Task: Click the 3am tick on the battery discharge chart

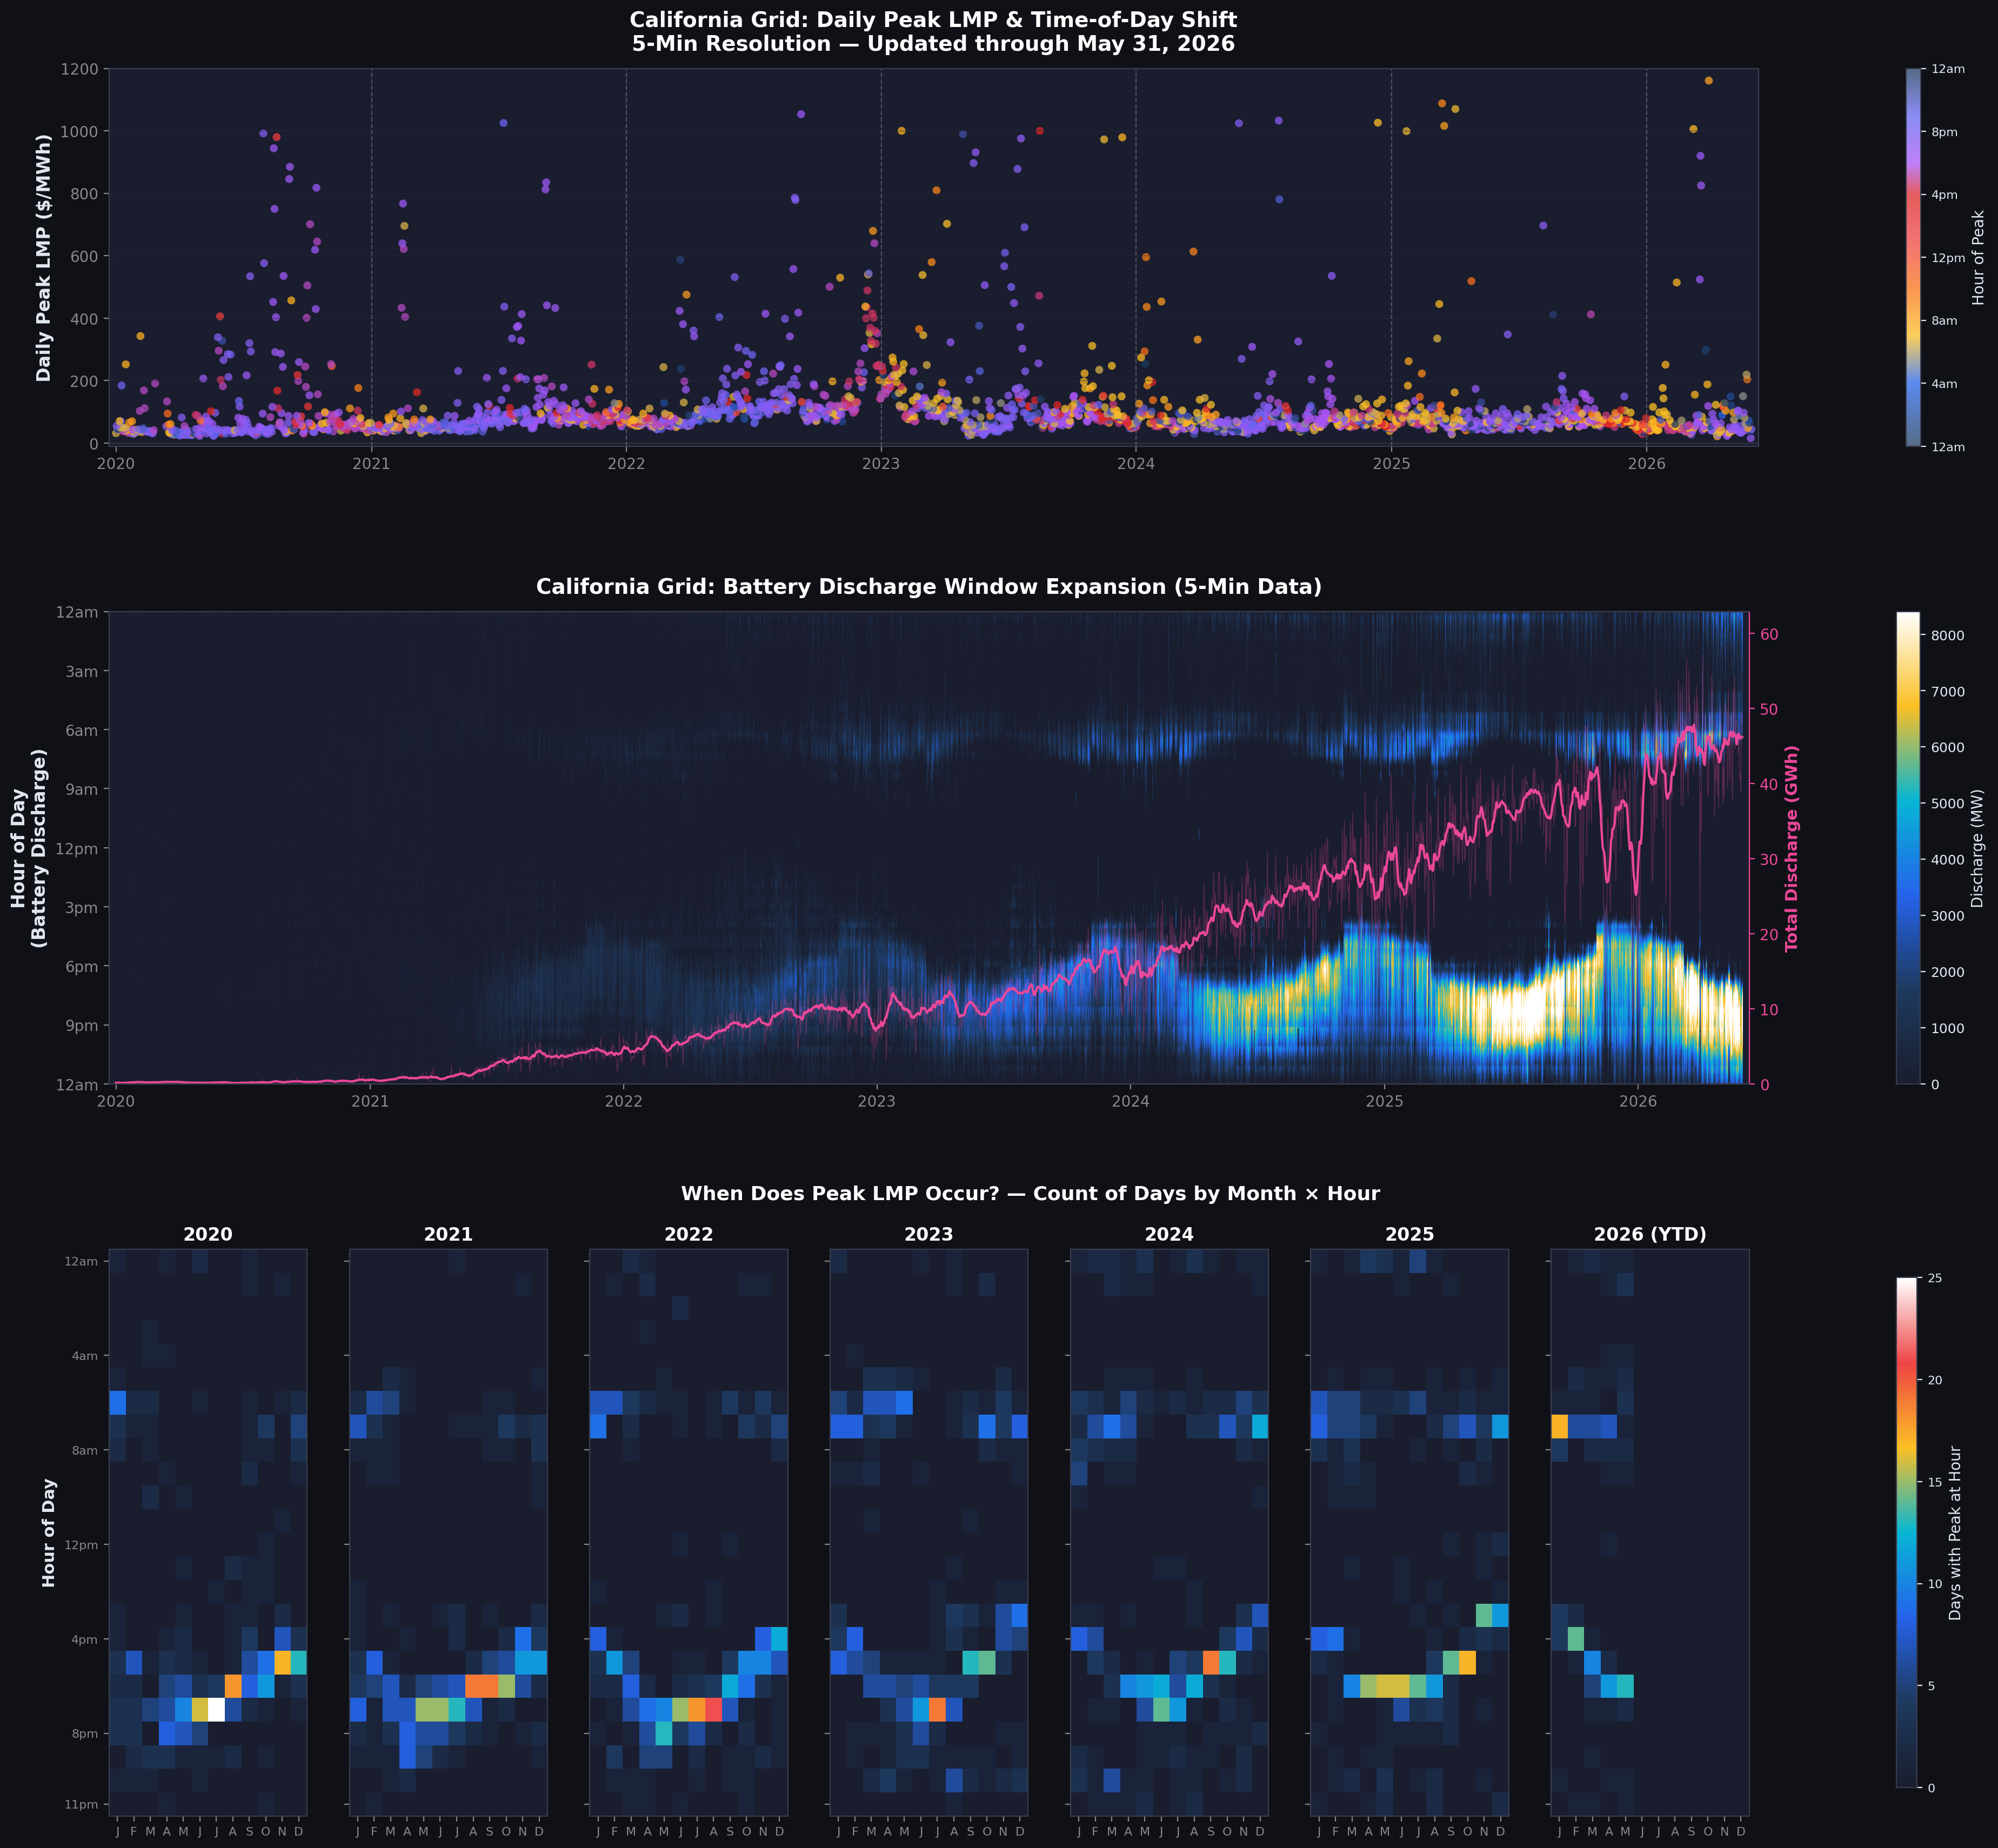Action: (82, 671)
